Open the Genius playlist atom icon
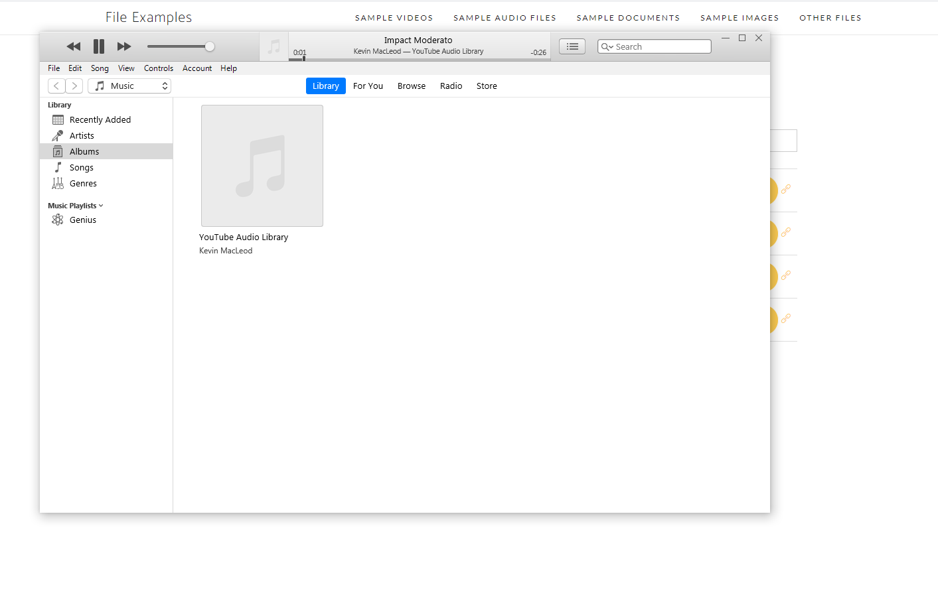Screen dimensions: 938x597 click(58, 220)
